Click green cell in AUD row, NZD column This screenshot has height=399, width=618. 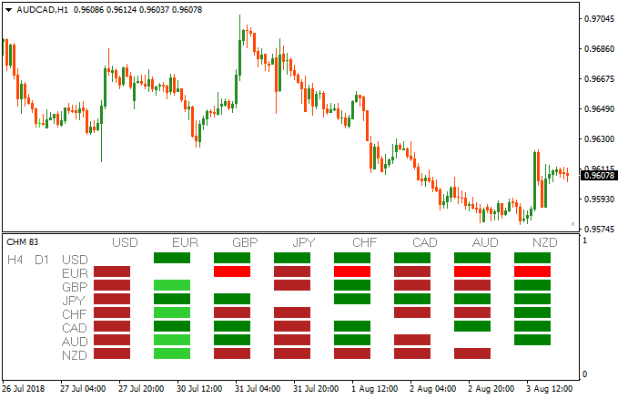[x=532, y=340]
